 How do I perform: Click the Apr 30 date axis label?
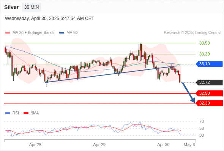tap(163, 145)
